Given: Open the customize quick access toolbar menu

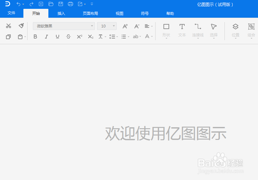Looking at the screenshot, I should click(92, 4).
